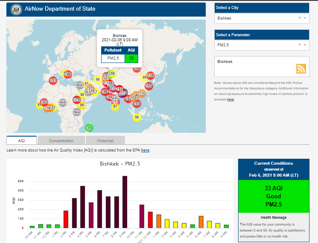Expand the Select a Parameter dropdown arrow
Image resolution: width=318 pixels, height=243 pixels.
305,45
